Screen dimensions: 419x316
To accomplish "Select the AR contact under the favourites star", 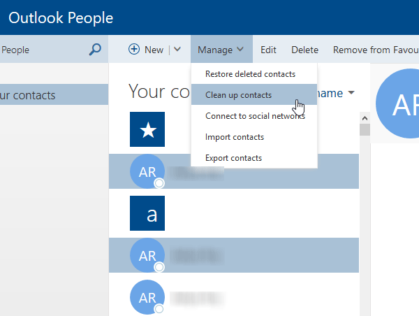I will click(x=234, y=171).
